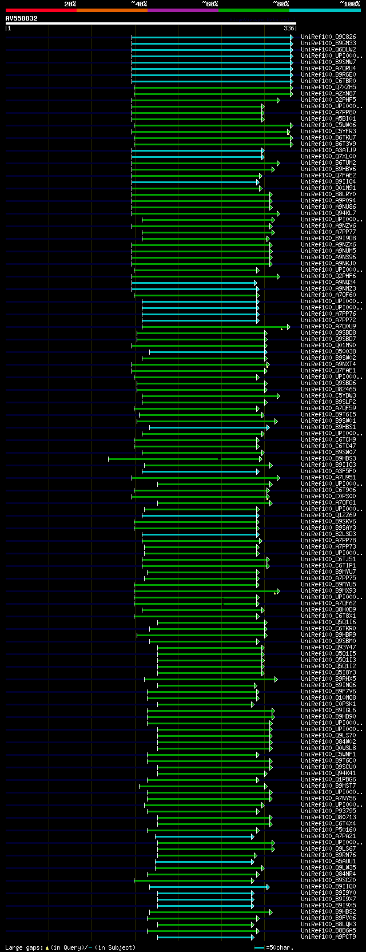Image resolution: width=366 pixels, height=952 pixels.
Task: Click label UniRef100_B8LQK3
Action: click(328, 925)
